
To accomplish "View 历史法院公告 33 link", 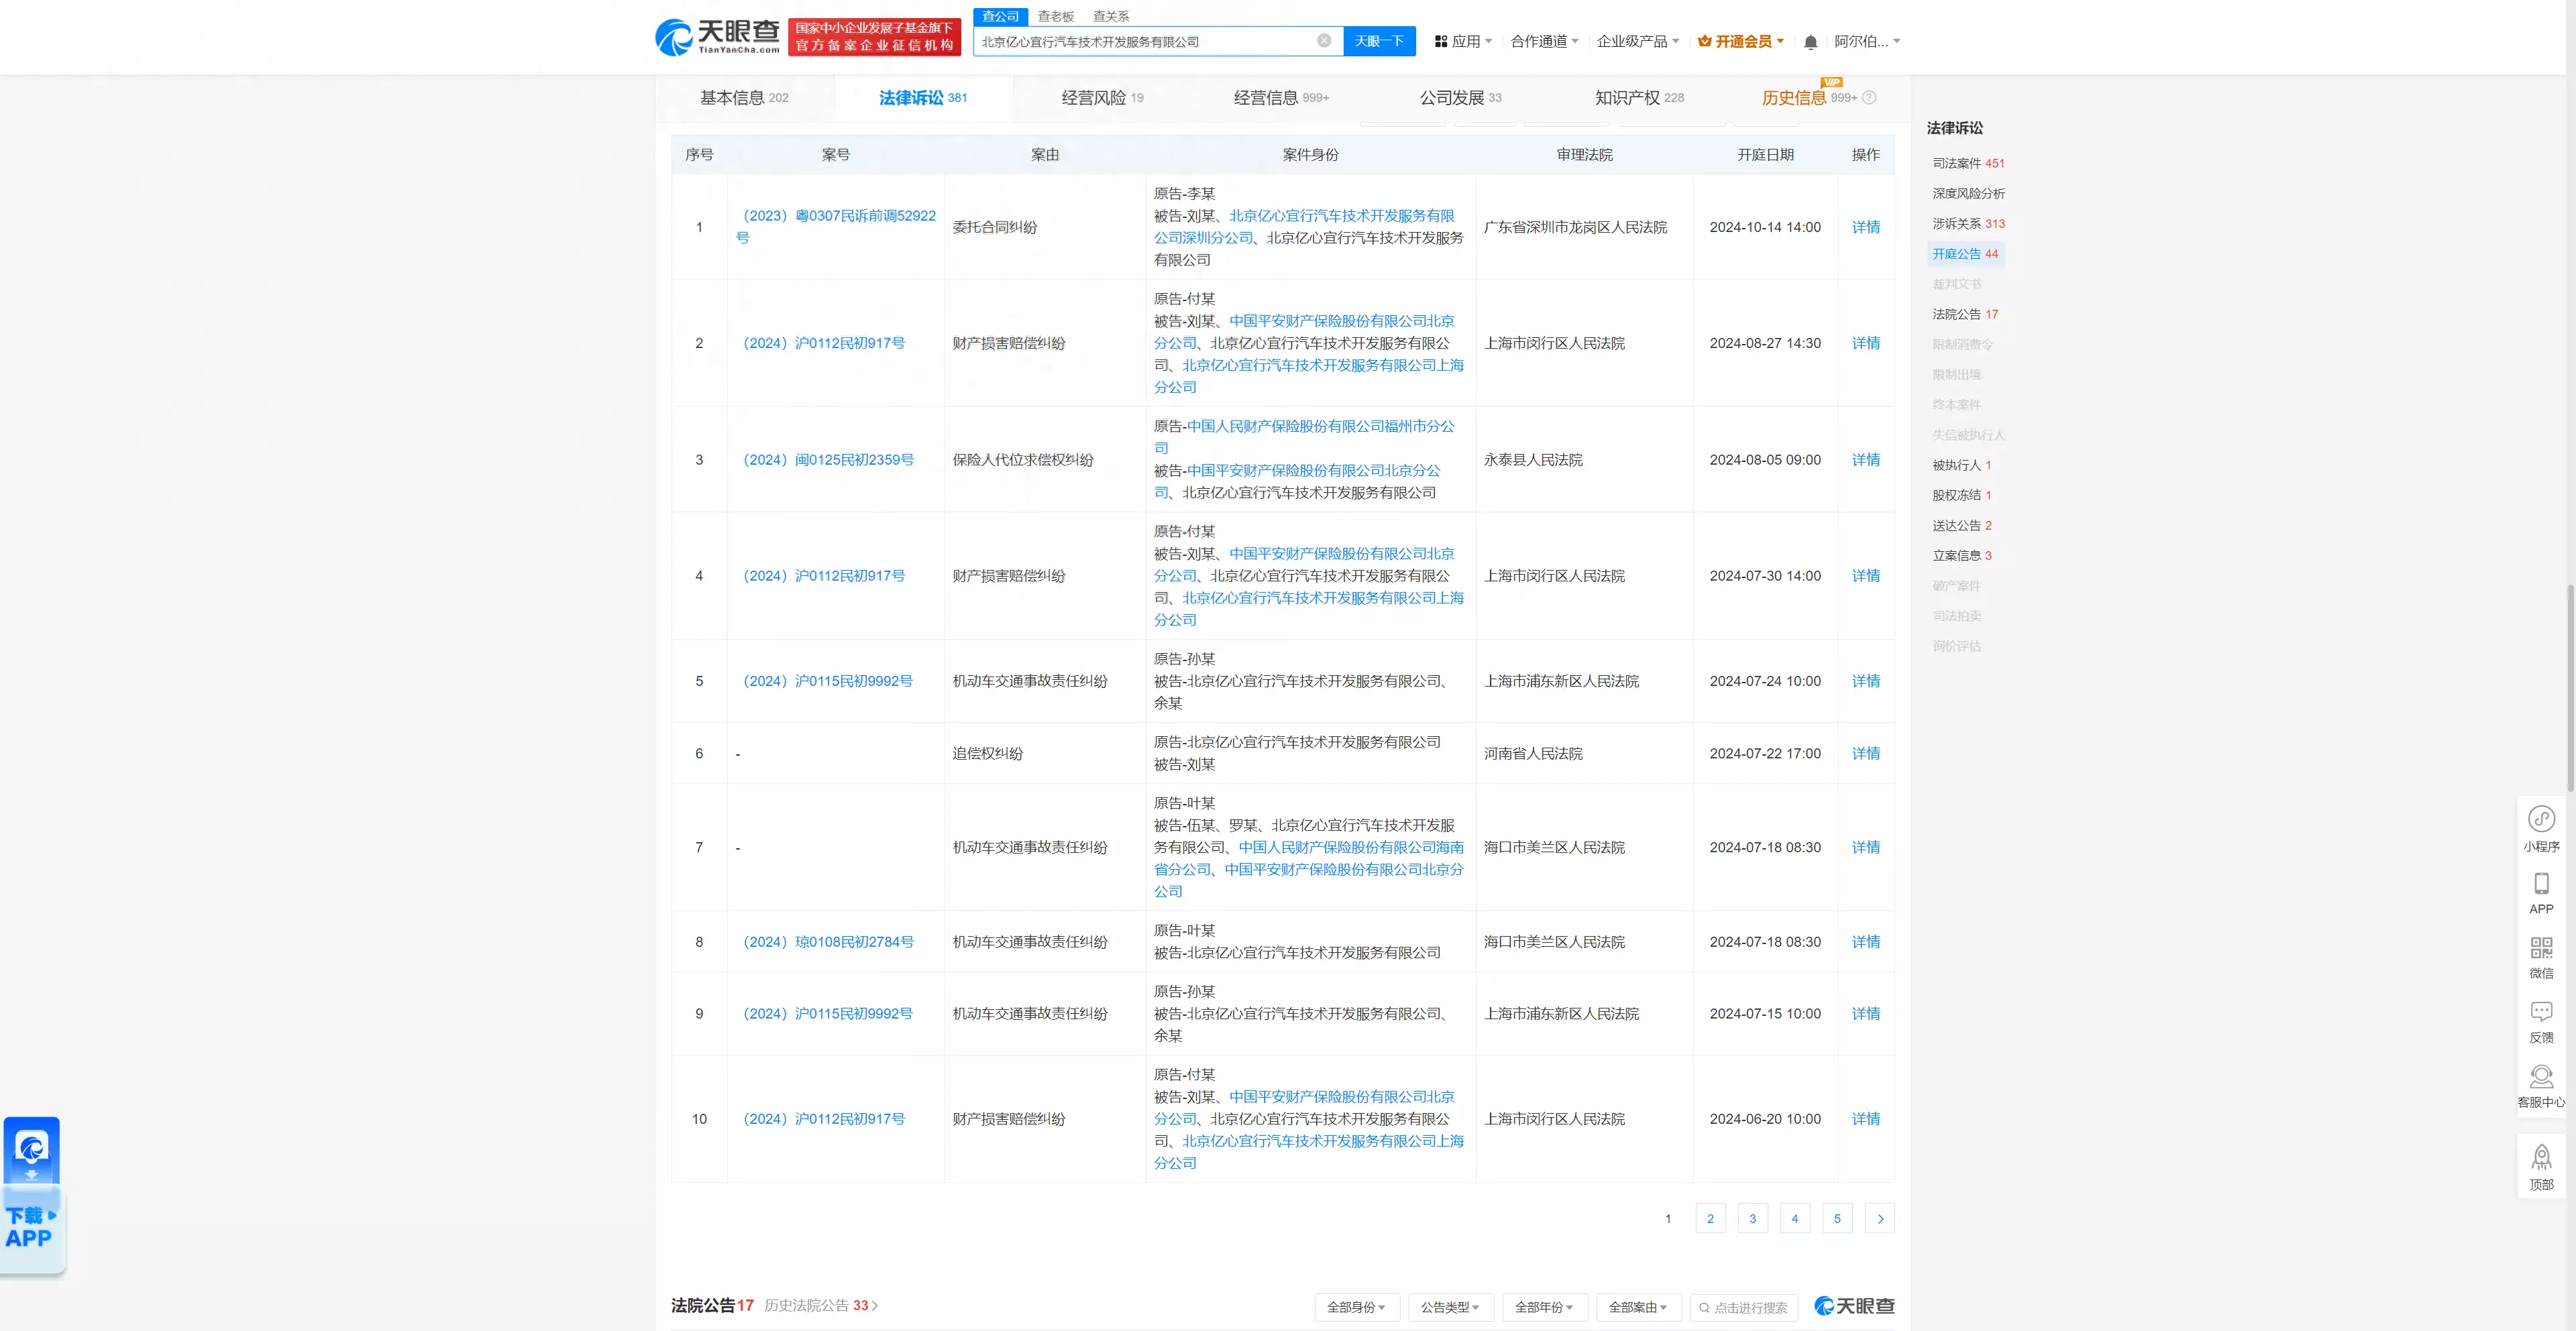I will 821,1306.
